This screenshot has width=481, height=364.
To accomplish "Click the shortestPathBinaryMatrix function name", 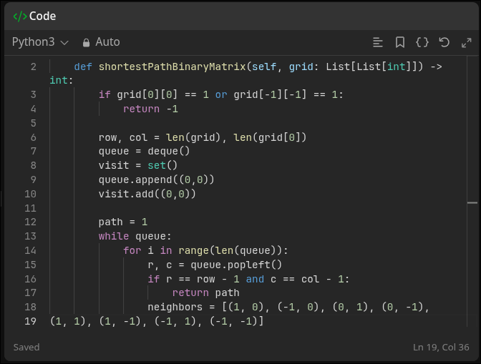I will click(x=172, y=67).
